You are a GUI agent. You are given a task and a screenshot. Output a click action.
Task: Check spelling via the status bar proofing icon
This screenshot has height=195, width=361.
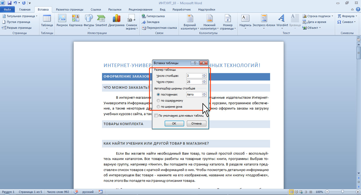(x=76, y=192)
